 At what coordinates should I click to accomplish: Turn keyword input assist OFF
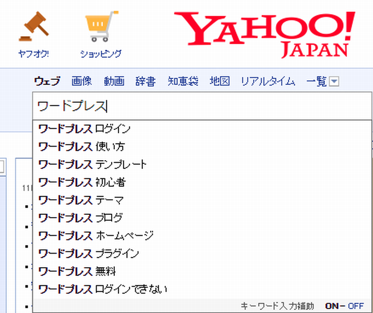[356, 306]
